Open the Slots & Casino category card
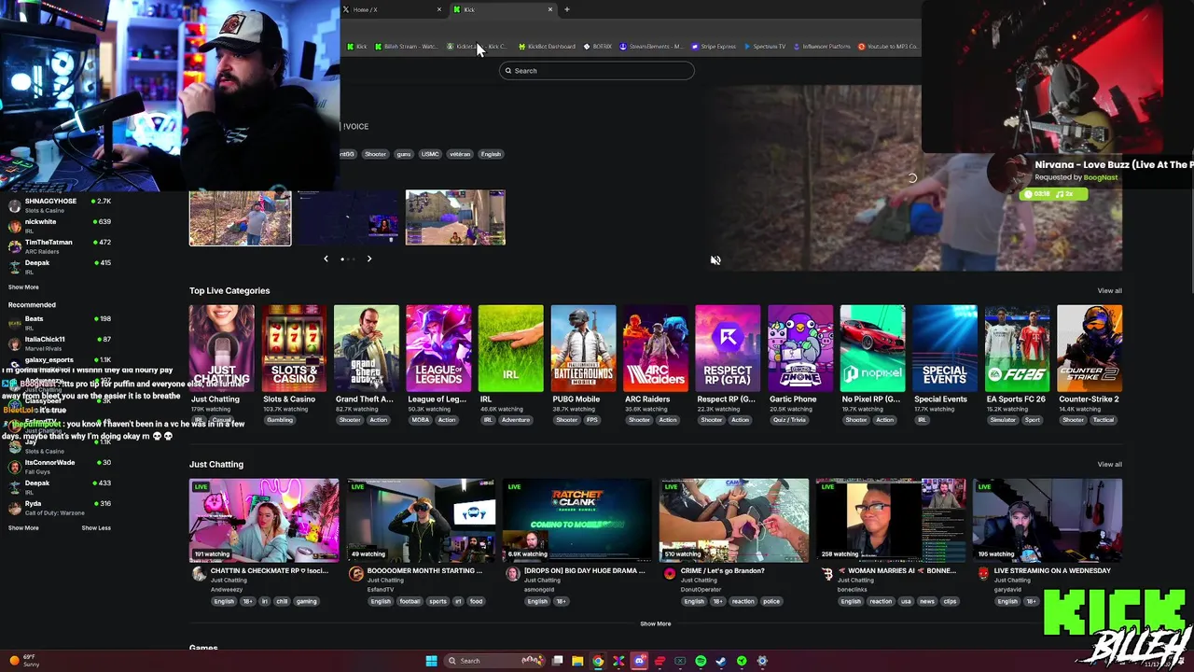This screenshot has height=672, width=1194. pyautogui.click(x=294, y=348)
